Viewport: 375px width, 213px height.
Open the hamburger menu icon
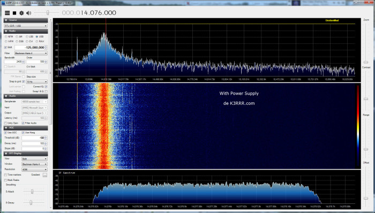click(7, 13)
